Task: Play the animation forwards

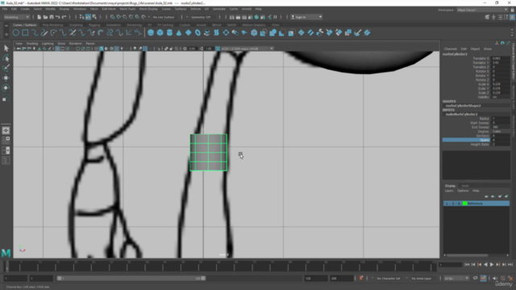Action: [x=492, y=264]
